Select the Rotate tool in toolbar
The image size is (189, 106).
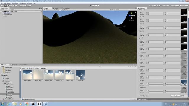pyautogui.click(x=9, y=6)
